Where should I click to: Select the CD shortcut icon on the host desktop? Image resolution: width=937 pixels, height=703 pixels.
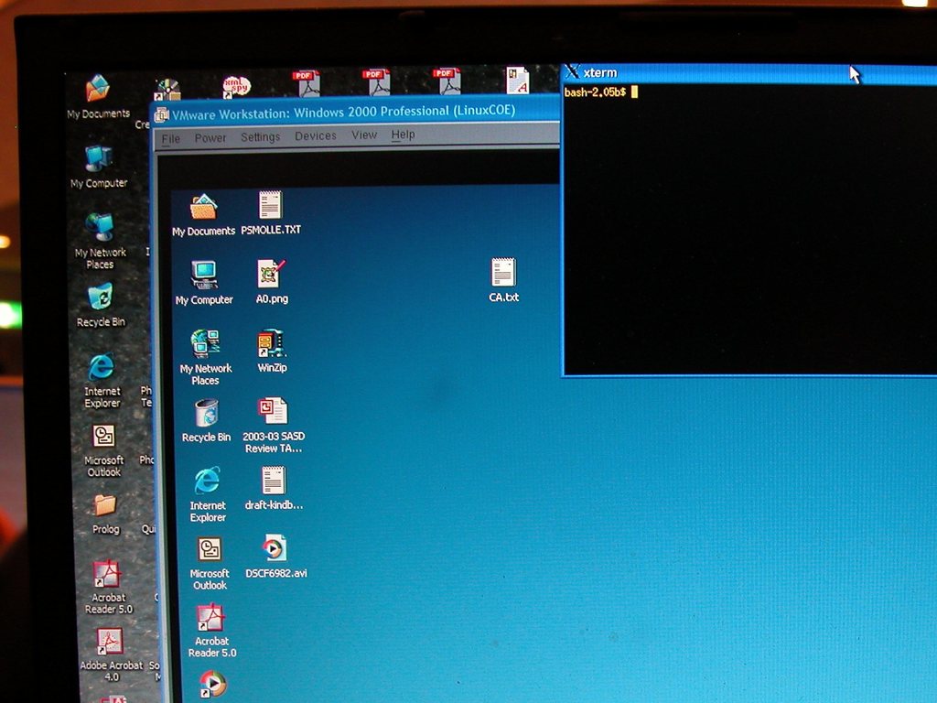[x=167, y=90]
